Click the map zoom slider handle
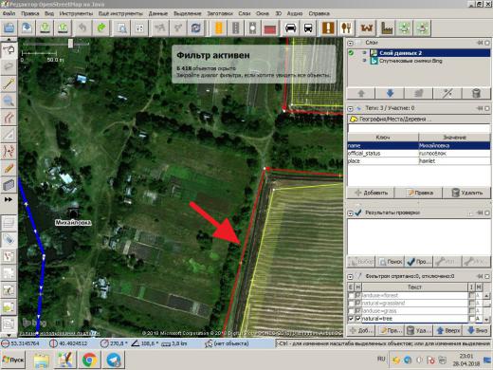The height and width of the screenshot is (370, 493). [x=70, y=44]
